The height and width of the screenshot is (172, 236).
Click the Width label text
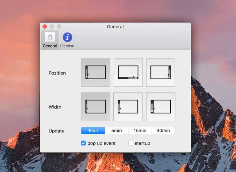pyautogui.click(x=55, y=107)
